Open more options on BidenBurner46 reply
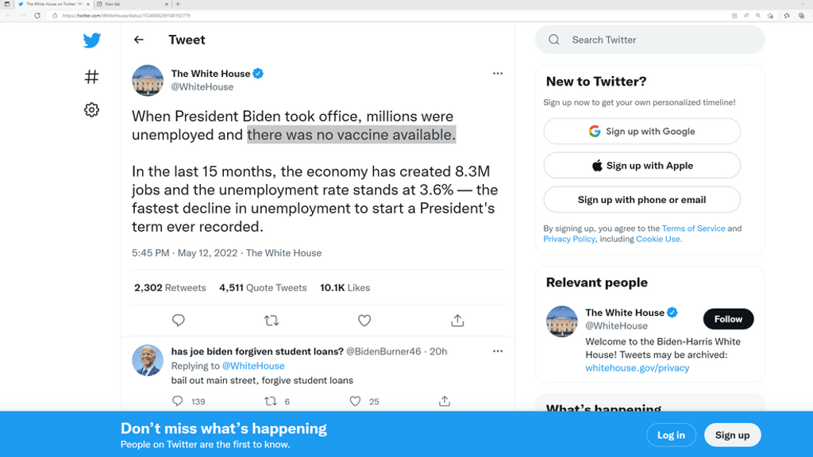The height and width of the screenshot is (457, 813). pos(498,351)
